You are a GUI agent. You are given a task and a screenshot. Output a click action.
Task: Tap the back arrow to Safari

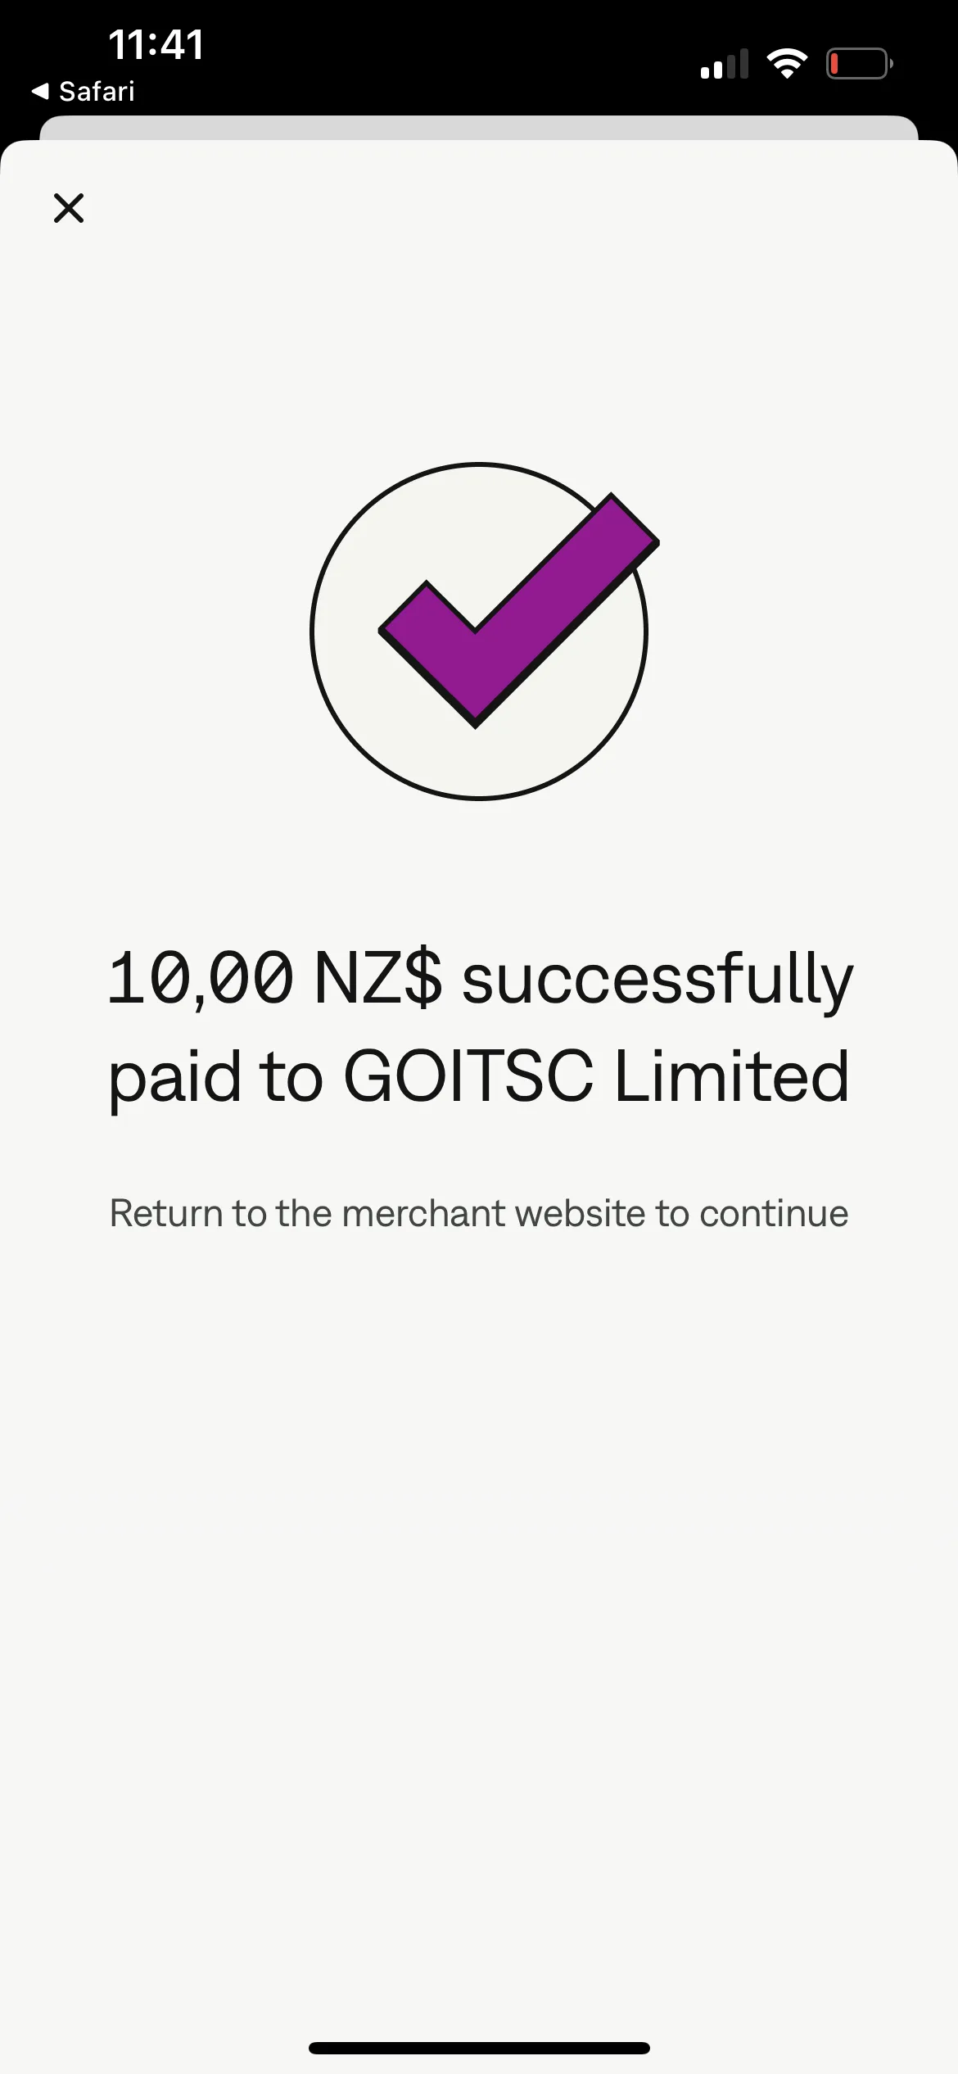pyautogui.click(x=40, y=91)
